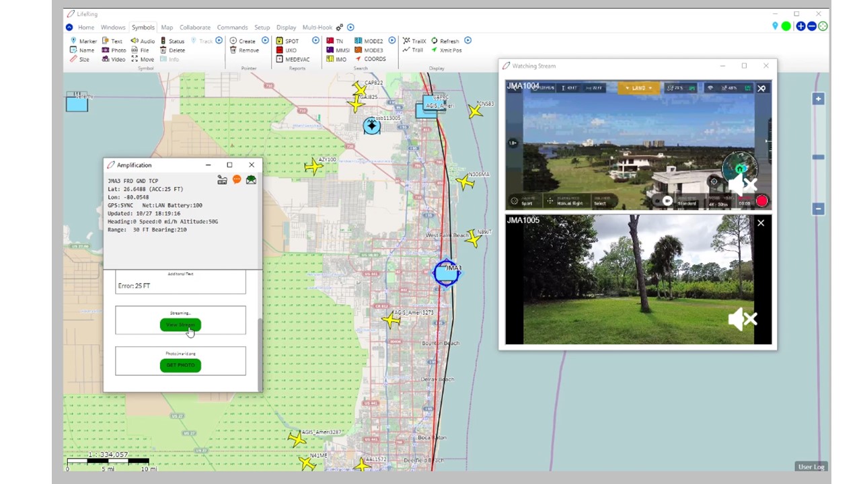Image resolution: width=861 pixels, height=484 pixels.
Task: Click the green View Stream button
Action: [x=180, y=325]
